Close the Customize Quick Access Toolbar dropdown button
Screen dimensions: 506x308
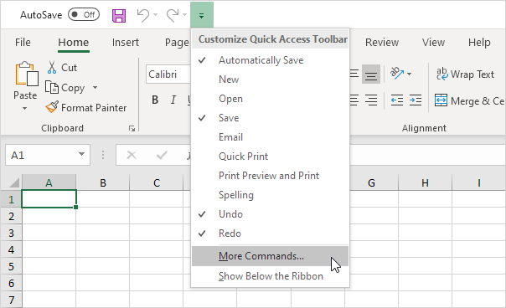(202, 15)
